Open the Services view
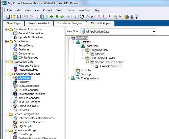This screenshot has height=139, width=169. click(23, 110)
